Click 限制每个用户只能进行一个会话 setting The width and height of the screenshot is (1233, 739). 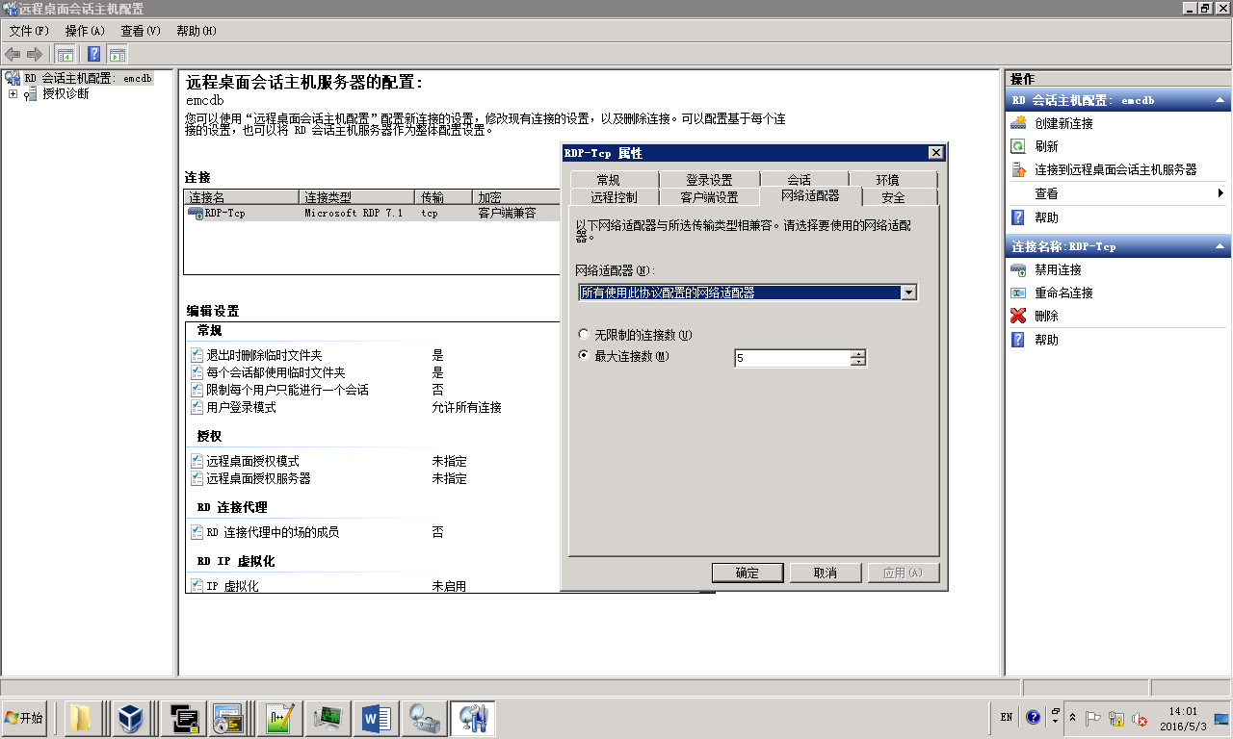click(287, 390)
